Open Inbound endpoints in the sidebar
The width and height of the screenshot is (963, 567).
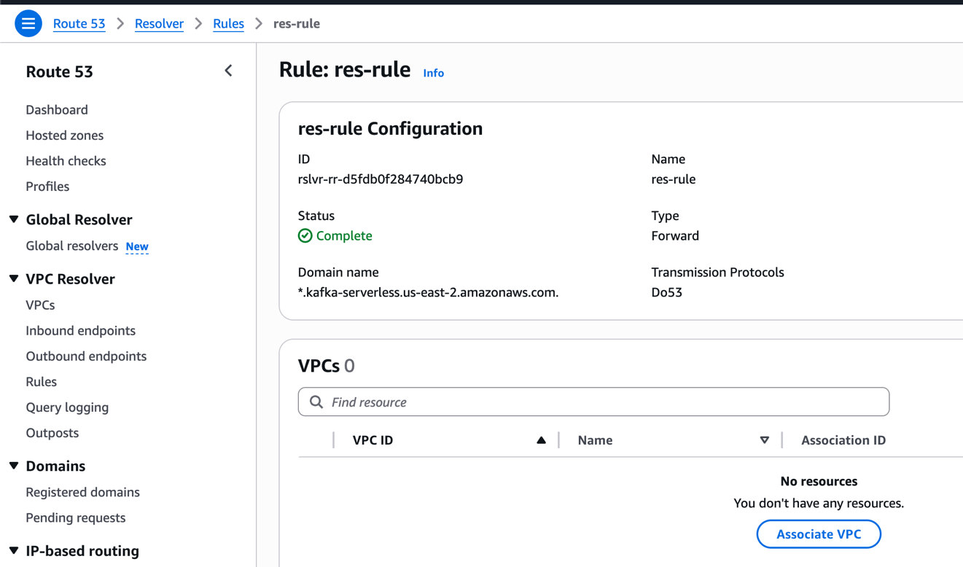click(x=80, y=331)
